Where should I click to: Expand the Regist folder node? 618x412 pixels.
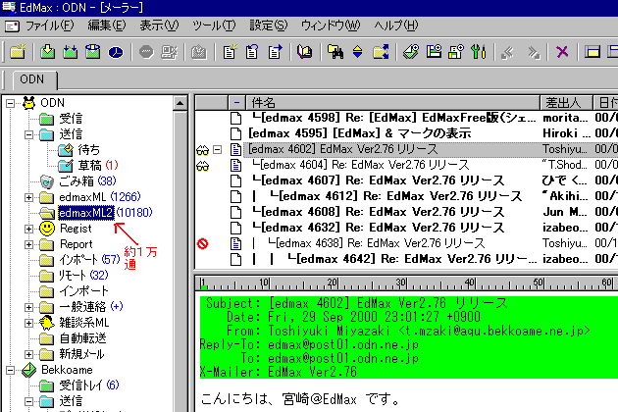point(28,229)
